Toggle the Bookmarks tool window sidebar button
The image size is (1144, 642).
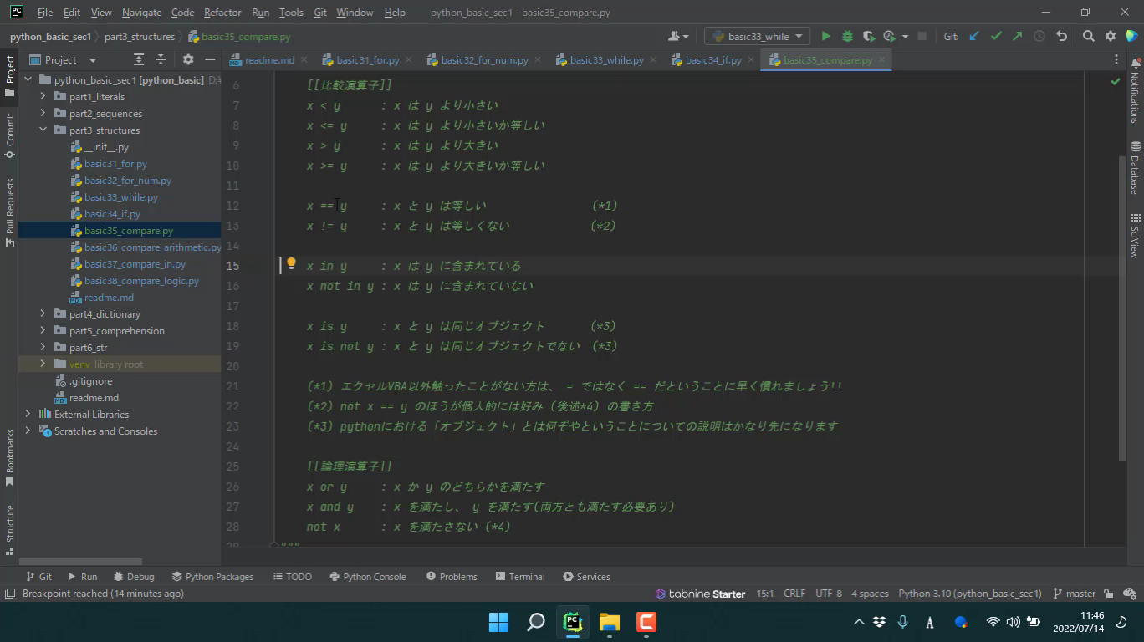click(10, 457)
